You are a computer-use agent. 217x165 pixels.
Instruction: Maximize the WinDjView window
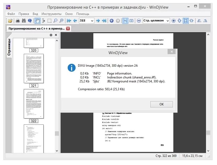click(196, 6)
